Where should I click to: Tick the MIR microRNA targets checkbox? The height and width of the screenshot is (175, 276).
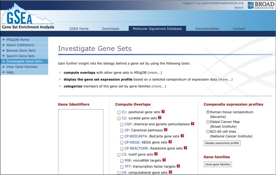click(122, 161)
